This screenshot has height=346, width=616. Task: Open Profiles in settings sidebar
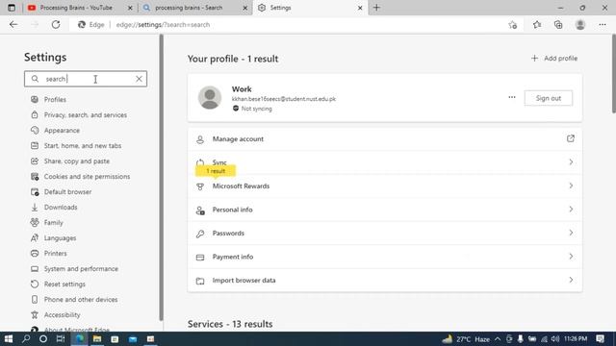(x=55, y=100)
